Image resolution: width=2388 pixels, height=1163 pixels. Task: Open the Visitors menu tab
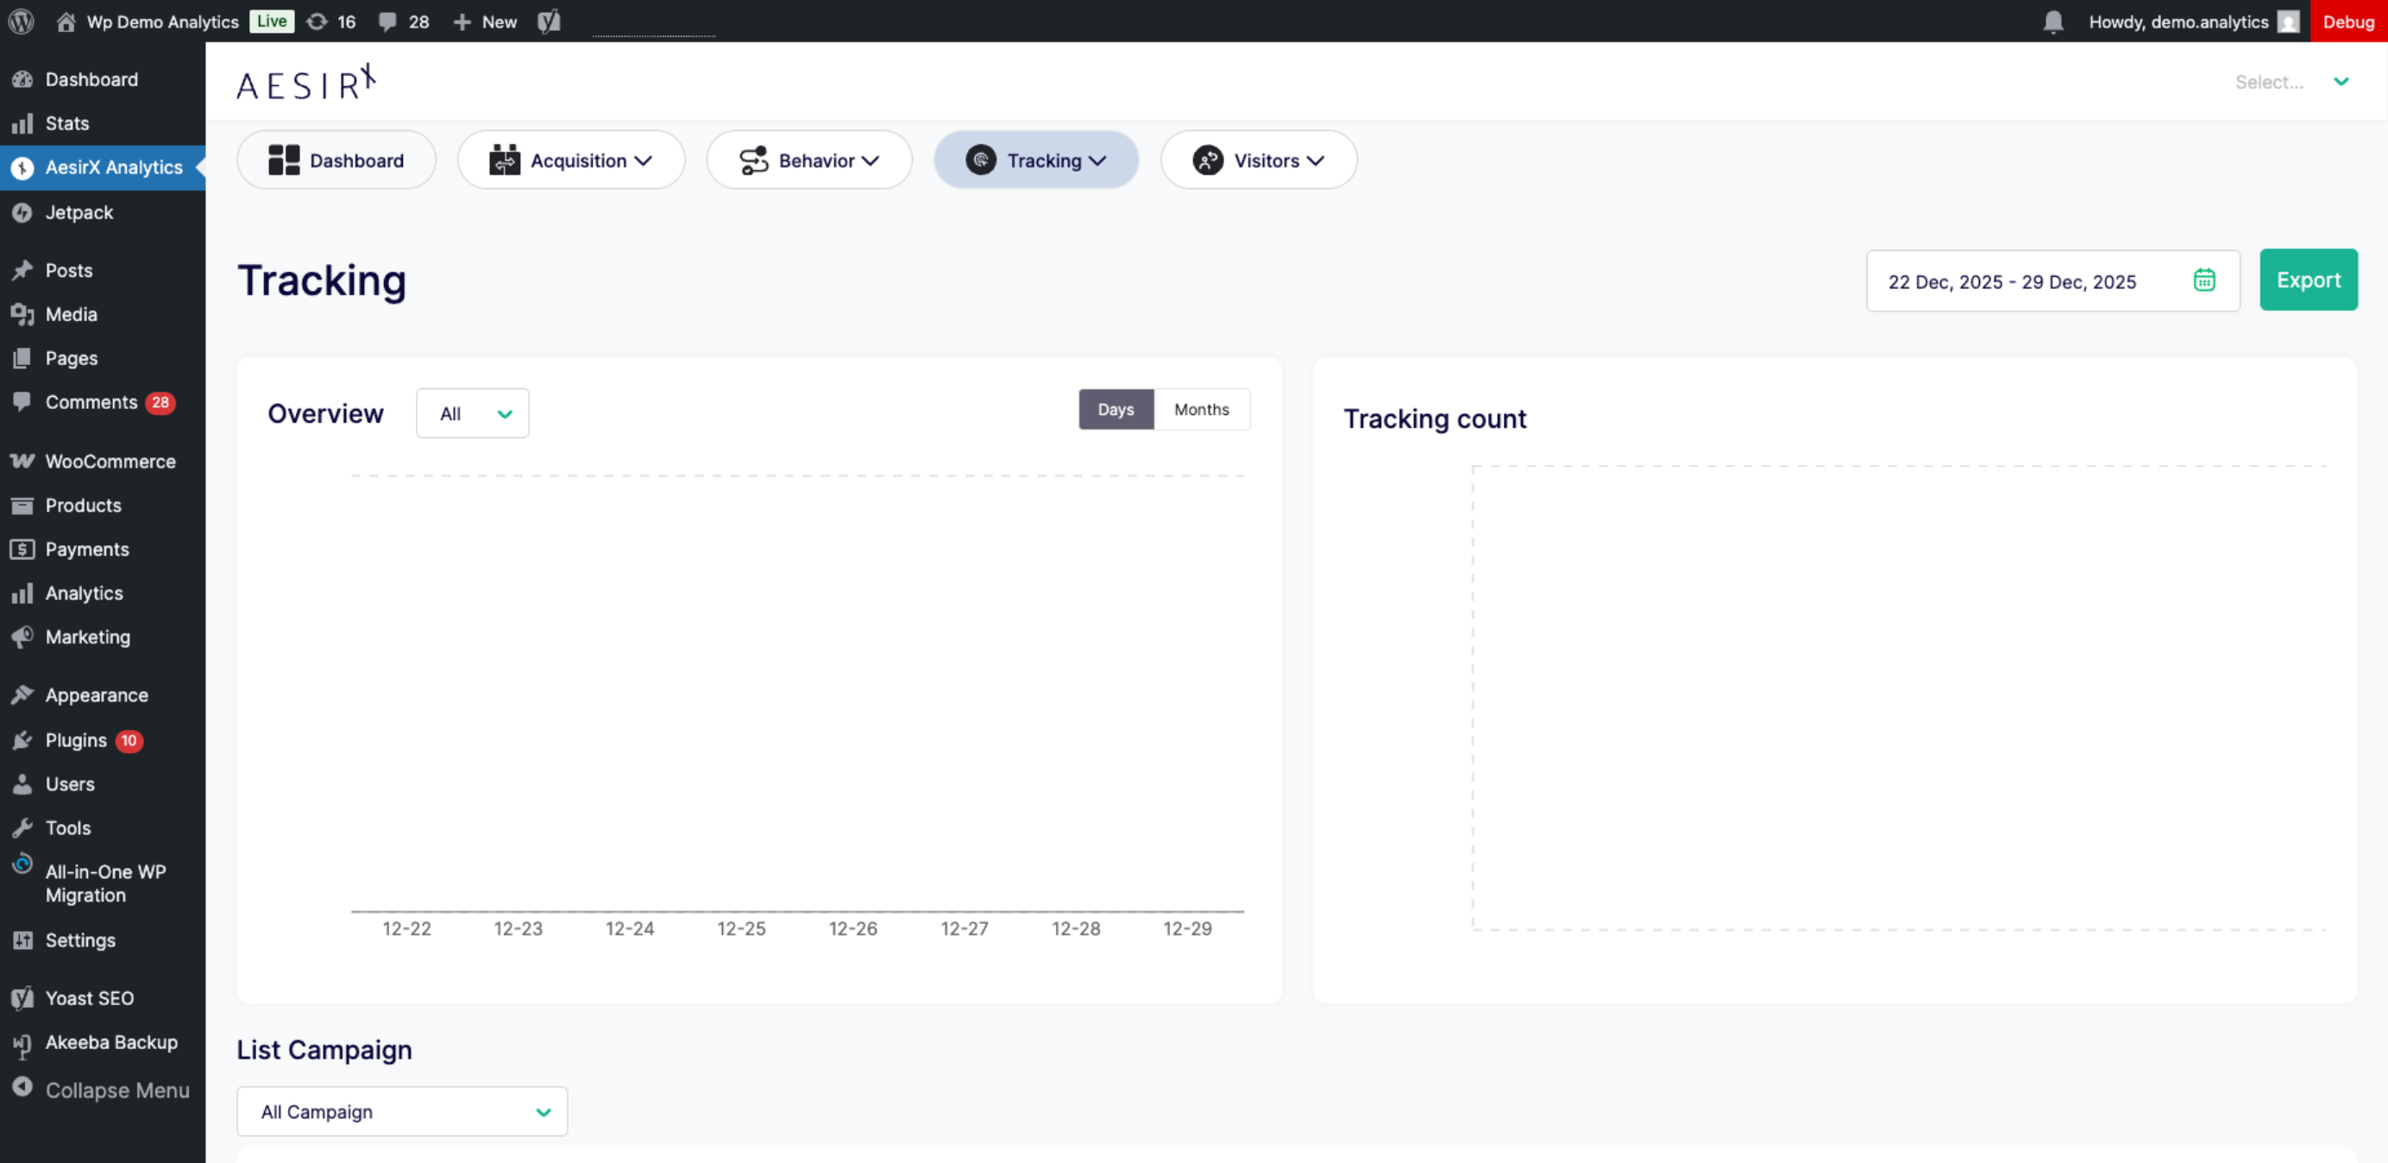(x=1258, y=160)
